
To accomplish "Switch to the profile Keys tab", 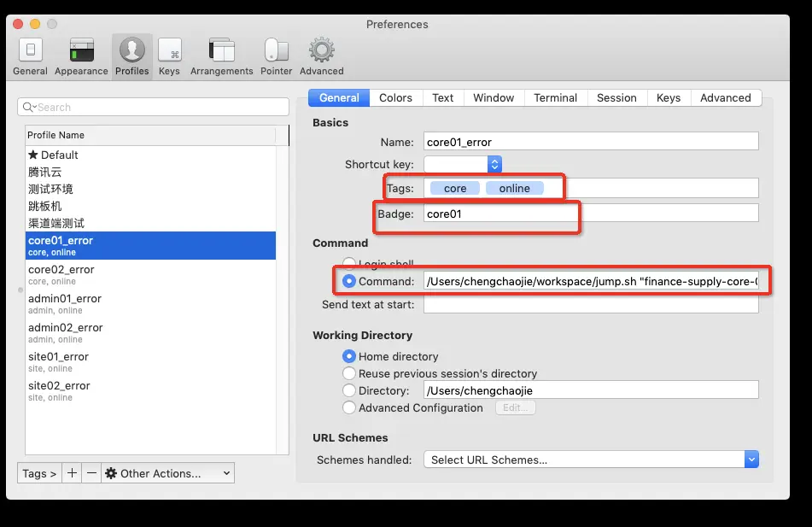I will [669, 98].
